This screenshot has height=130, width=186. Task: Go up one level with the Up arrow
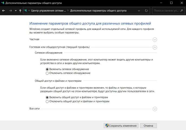coord(20,11)
